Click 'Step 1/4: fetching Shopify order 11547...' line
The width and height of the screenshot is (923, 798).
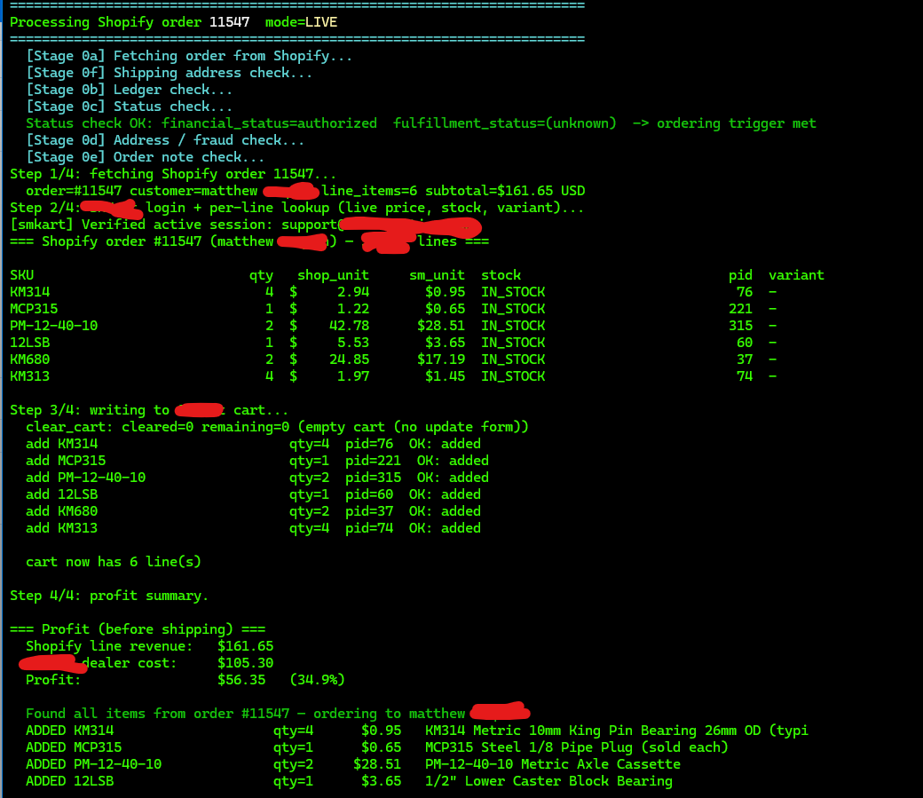point(173,174)
